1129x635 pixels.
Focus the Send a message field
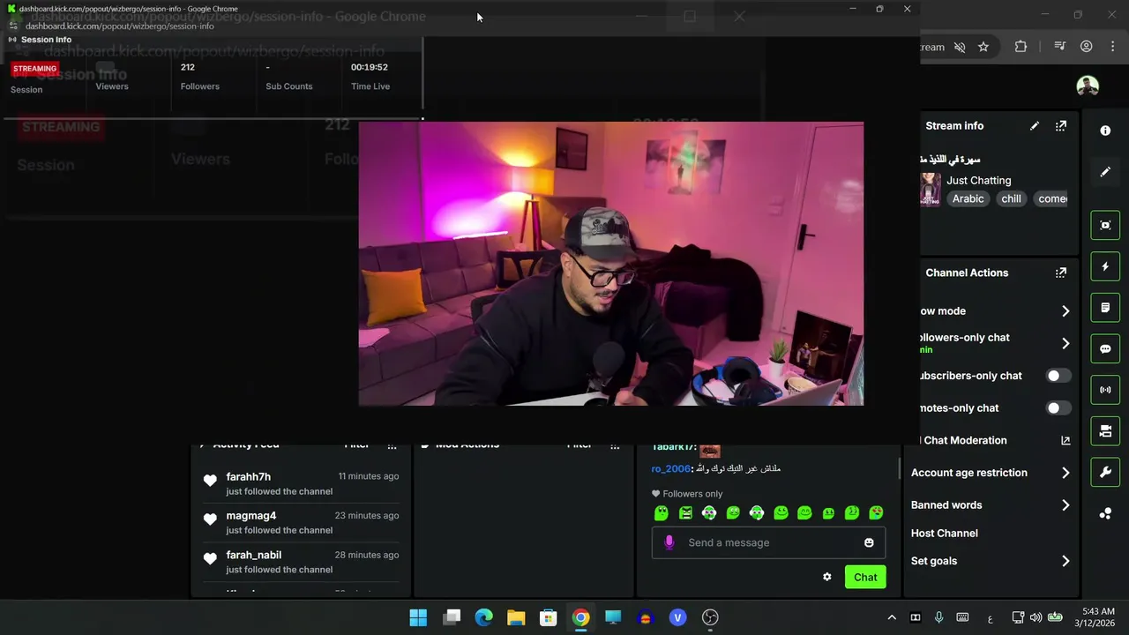[769, 542]
